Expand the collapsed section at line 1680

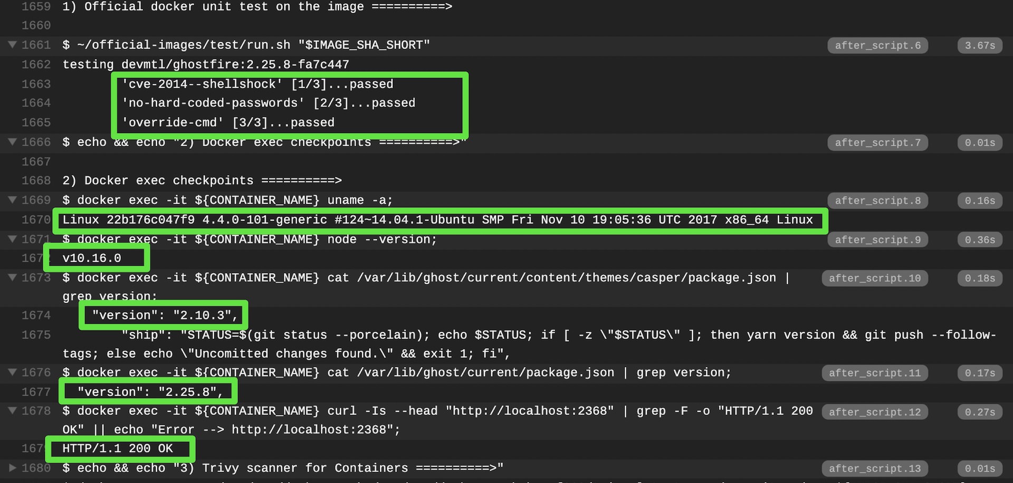[13, 468]
